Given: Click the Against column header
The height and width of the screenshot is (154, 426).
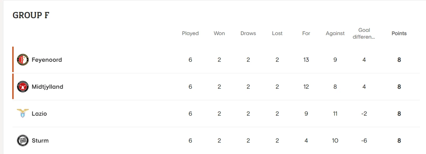Looking at the screenshot, I should [335, 33].
